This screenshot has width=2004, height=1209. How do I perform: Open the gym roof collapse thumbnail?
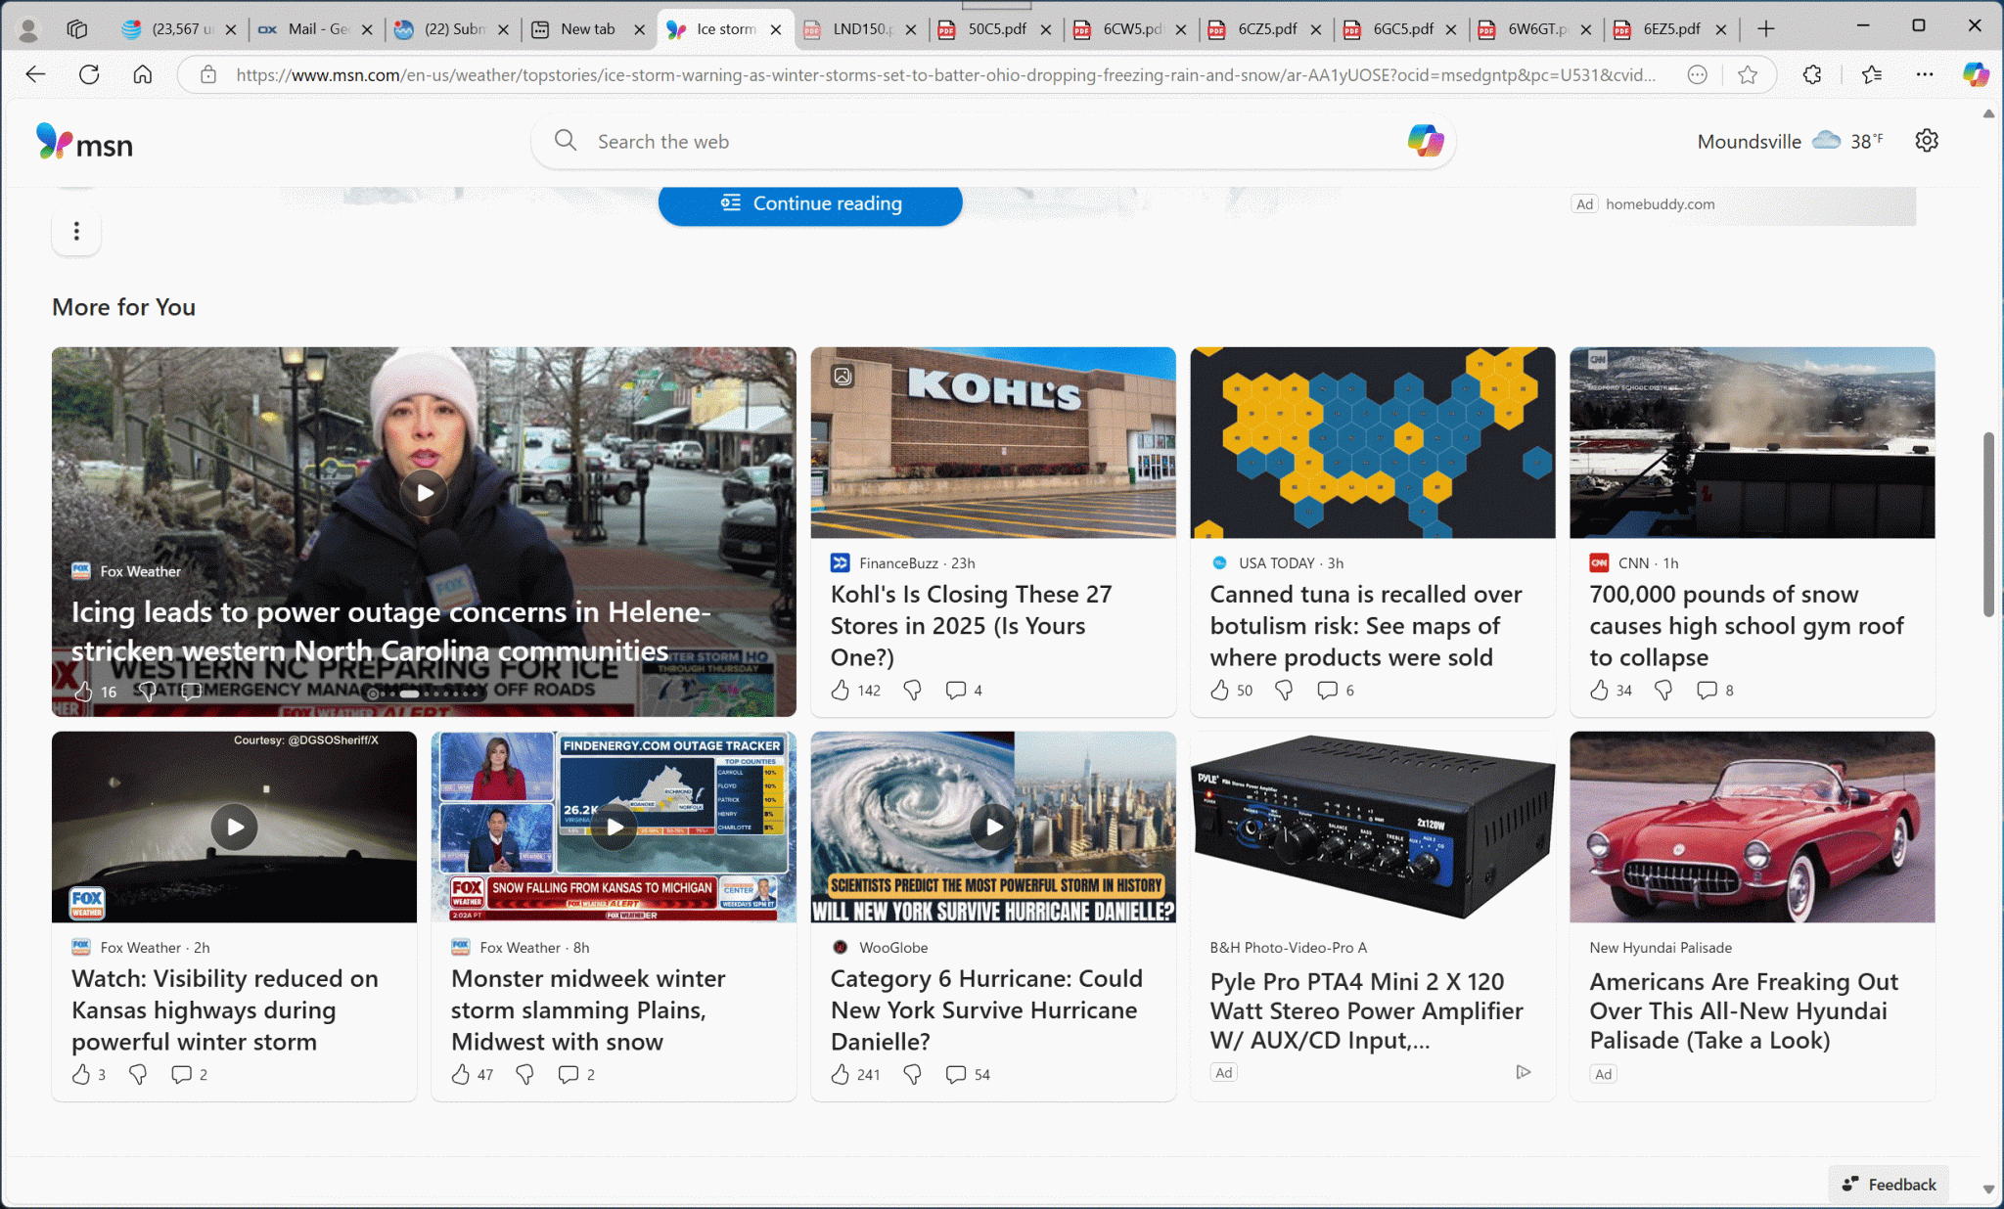click(x=1752, y=442)
